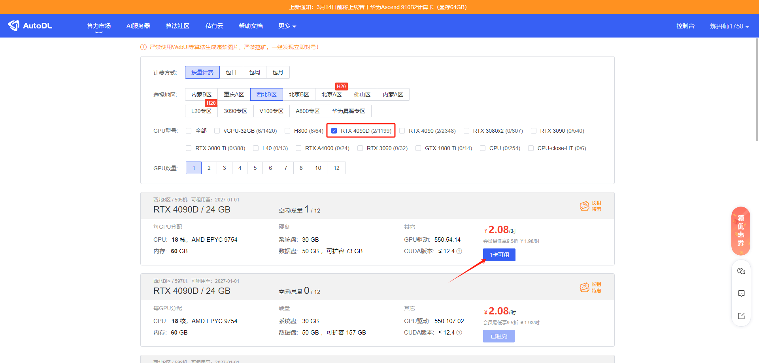The height and width of the screenshot is (363, 759).
Task: Select 包周 billing mode
Action: (255, 72)
